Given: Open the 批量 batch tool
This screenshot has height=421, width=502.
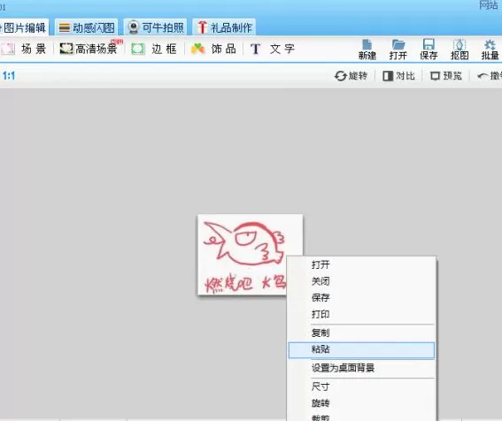Looking at the screenshot, I should coord(490,50).
